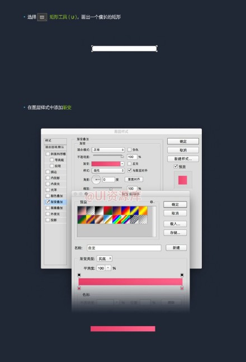This screenshot has height=362, width=246.
Task: Enable the 纹理 (Texture) checkbox
Action: point(51,166)
